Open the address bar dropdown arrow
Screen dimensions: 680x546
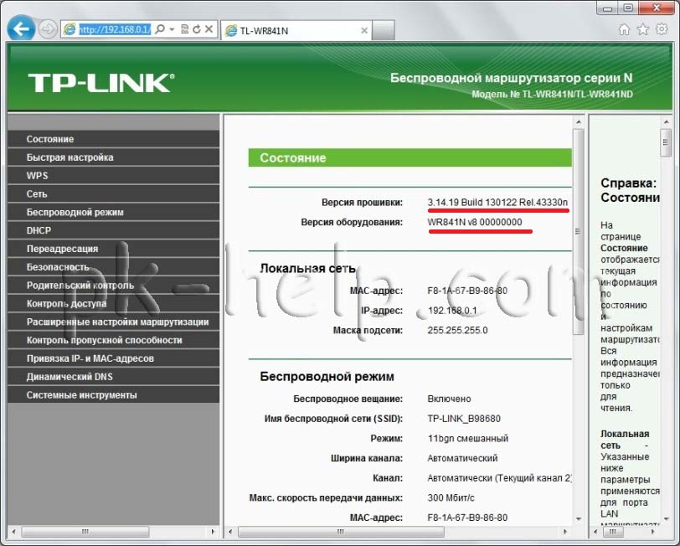(x=172, y=29)
